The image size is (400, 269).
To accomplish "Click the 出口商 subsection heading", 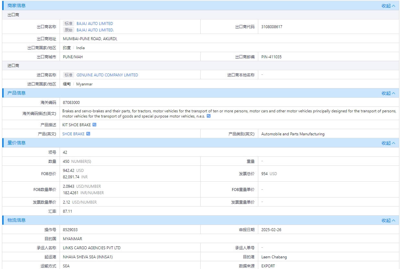I will (13, 15).
